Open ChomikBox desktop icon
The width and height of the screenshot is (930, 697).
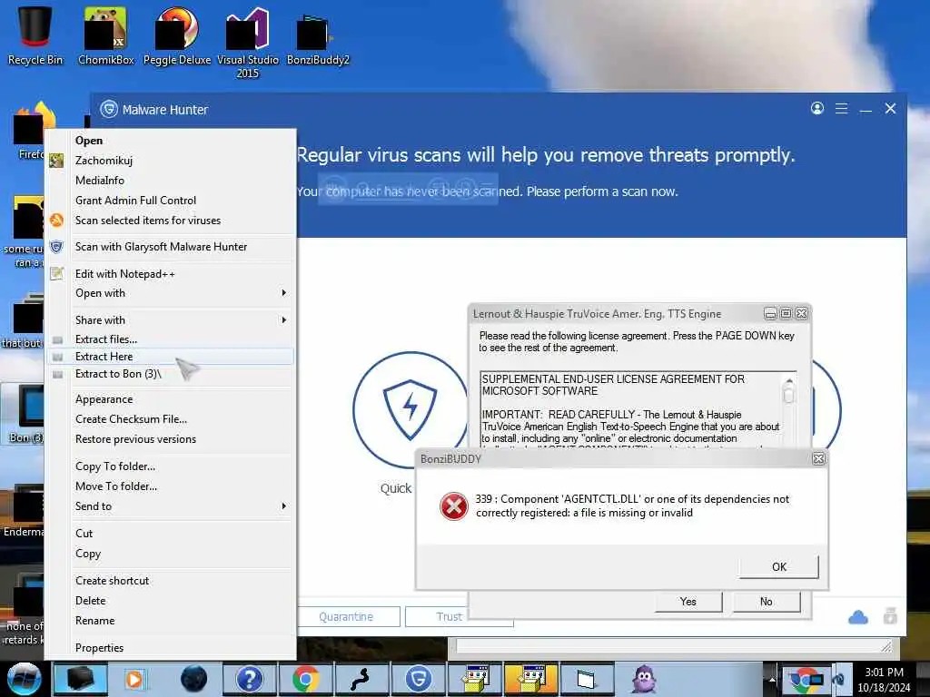[x=105, y=35]
